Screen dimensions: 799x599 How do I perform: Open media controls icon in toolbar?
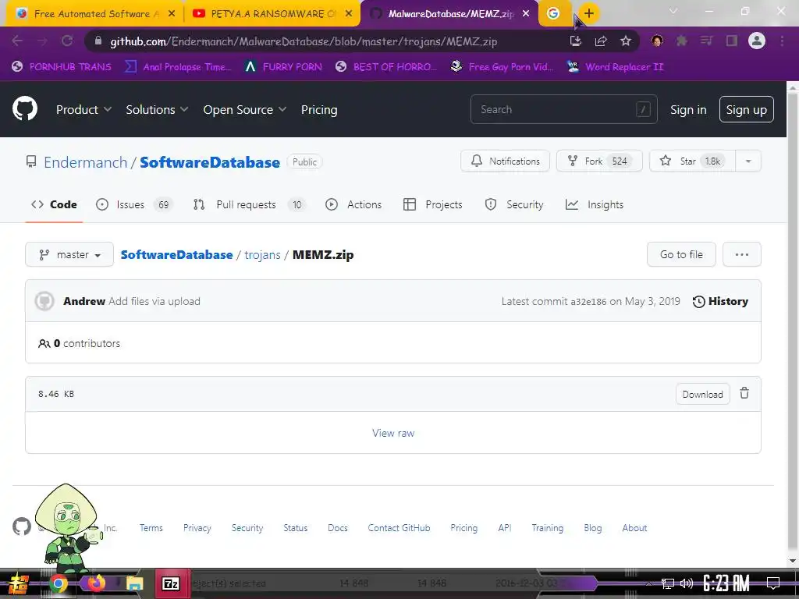706,41
